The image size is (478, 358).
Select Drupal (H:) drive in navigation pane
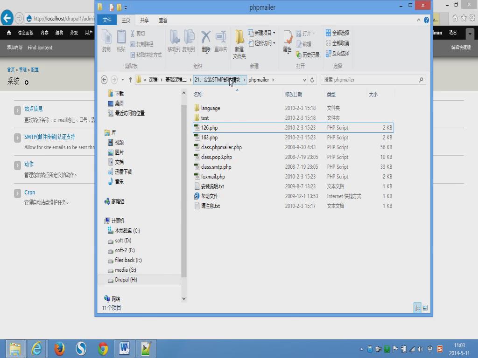click(x=126, y=280)
